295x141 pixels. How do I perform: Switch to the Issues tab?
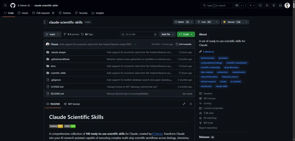pos(23,13)
